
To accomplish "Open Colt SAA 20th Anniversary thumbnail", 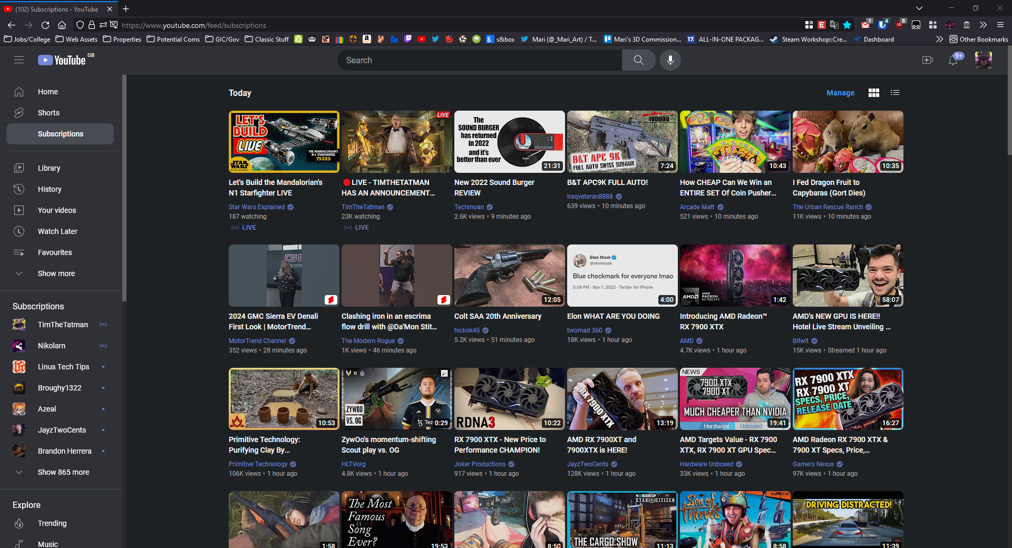I will click(x=510, y=276).
